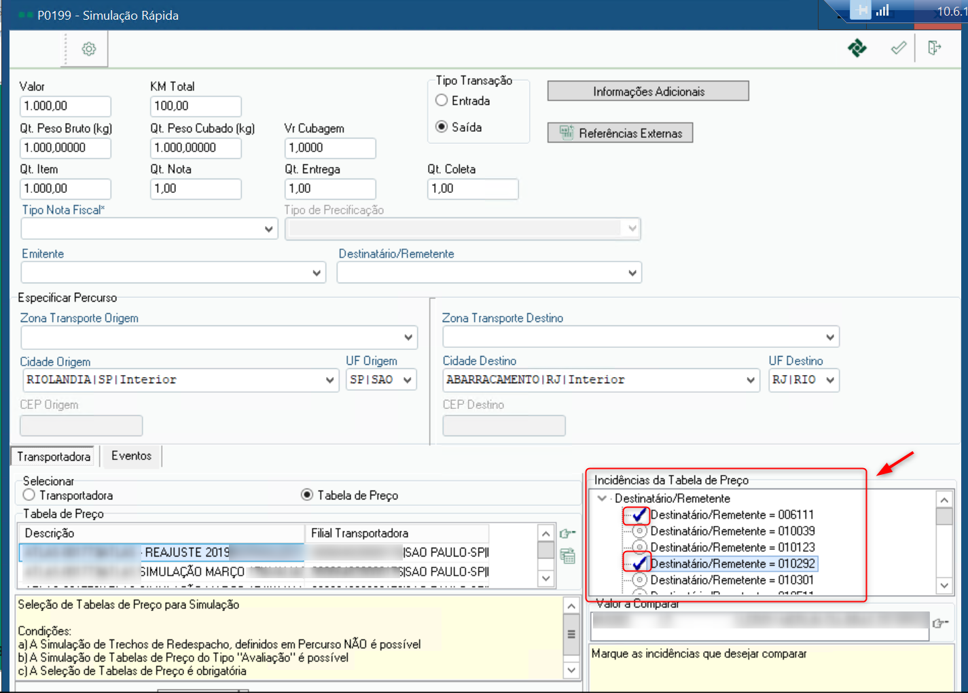Check incidence Destinatário/Remetente = 010301
This screenshot has height=693, width=968.
click(639, 580)
